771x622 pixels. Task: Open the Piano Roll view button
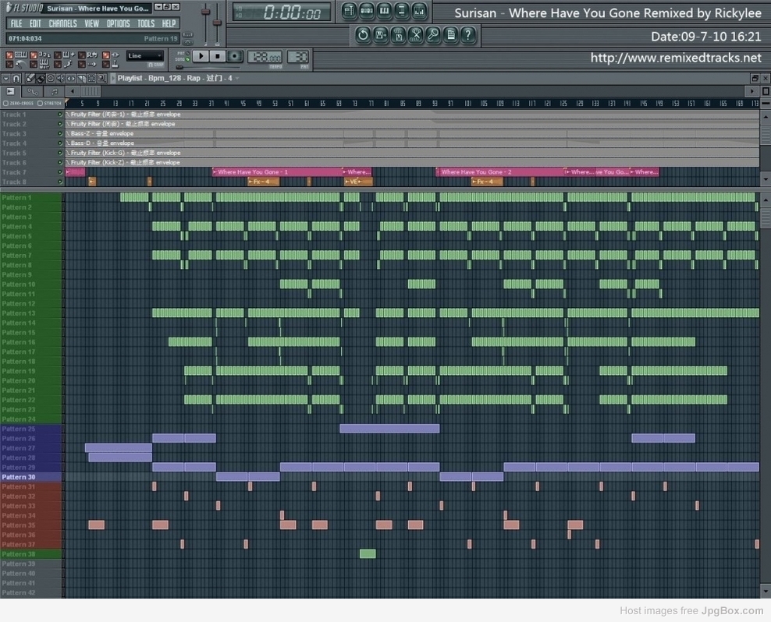tap(385, 11)
